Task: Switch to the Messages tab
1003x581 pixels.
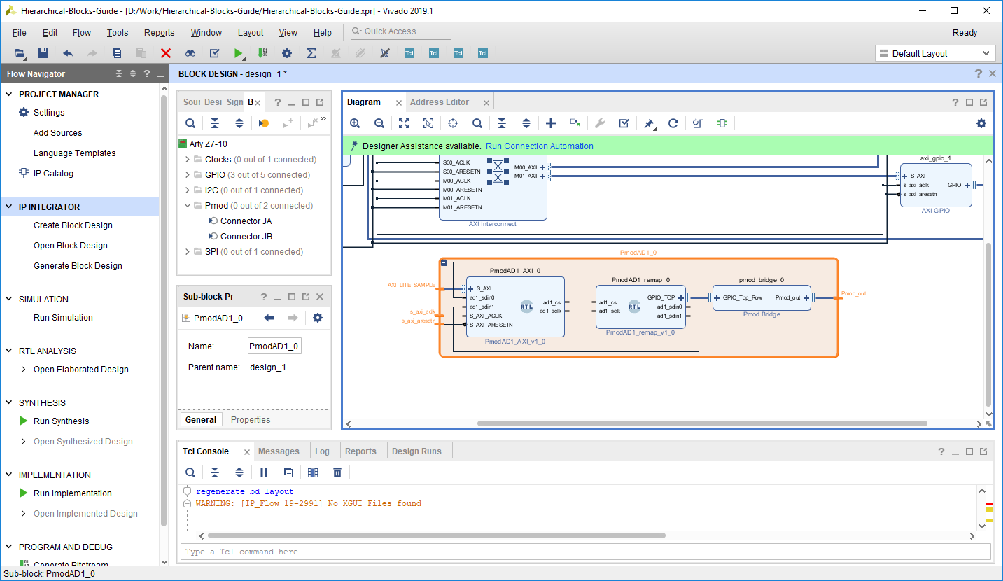Action: [x=279, y=451]
